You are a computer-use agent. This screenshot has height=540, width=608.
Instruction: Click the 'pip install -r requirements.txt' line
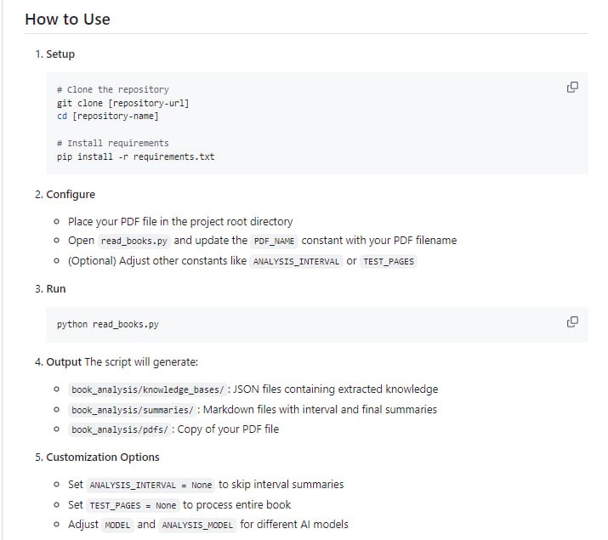[x=135, y=156]
